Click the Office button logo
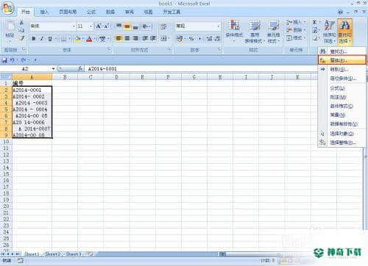Viewport: 368px width, 266px height. coord(8,9)
